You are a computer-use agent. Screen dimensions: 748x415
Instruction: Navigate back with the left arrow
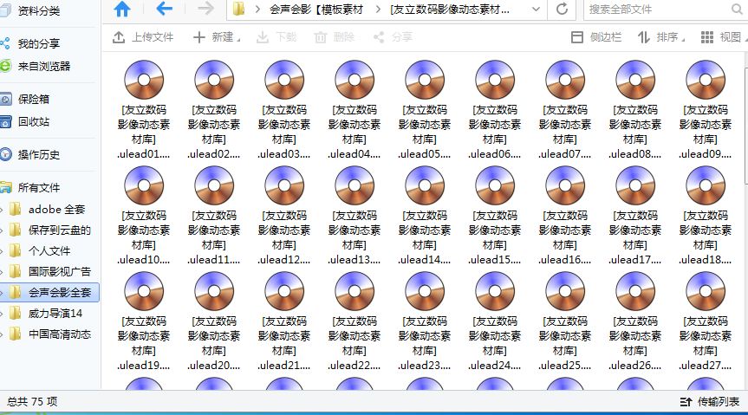(164, 8)
